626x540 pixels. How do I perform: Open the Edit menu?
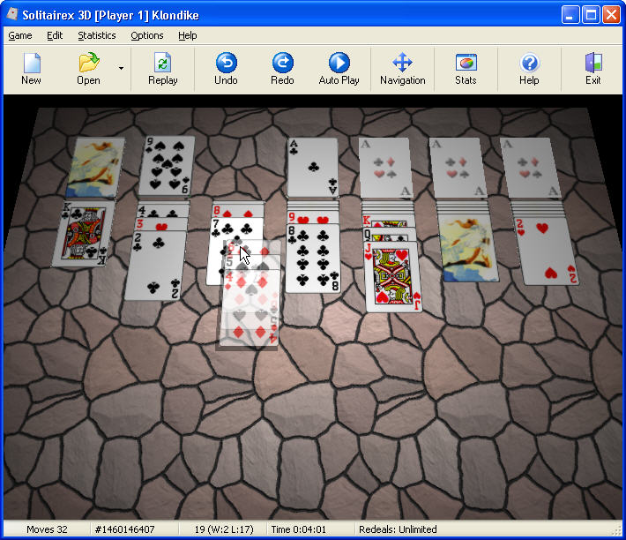point(55,35)
